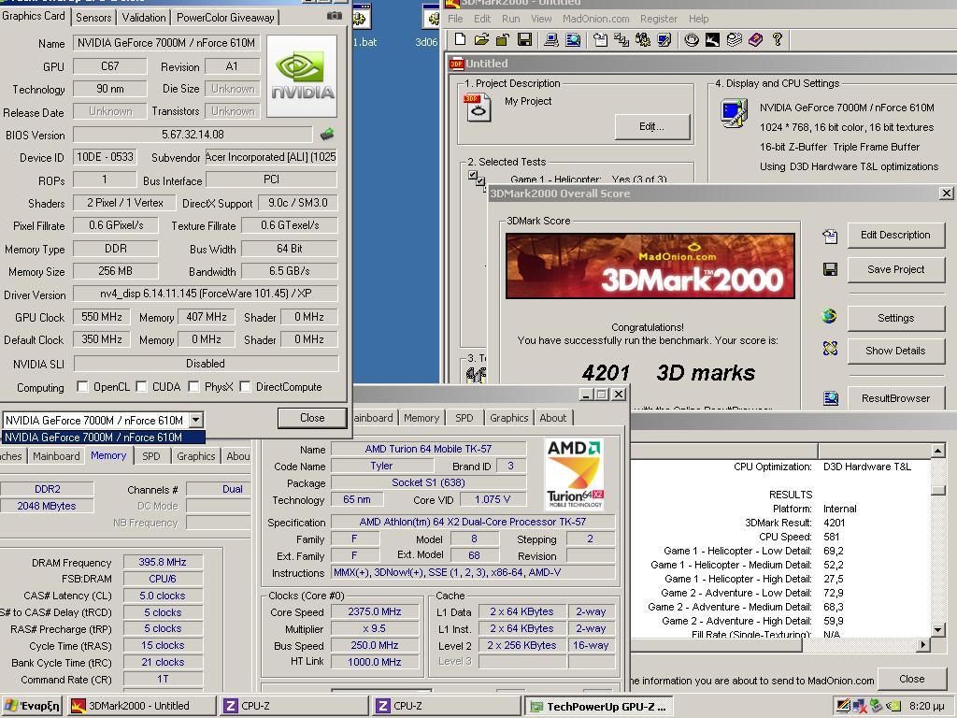Switch to 3DMark2000 - Untitled taskbar button
This screenshot has width=957, height=718.
pos(142,706)
